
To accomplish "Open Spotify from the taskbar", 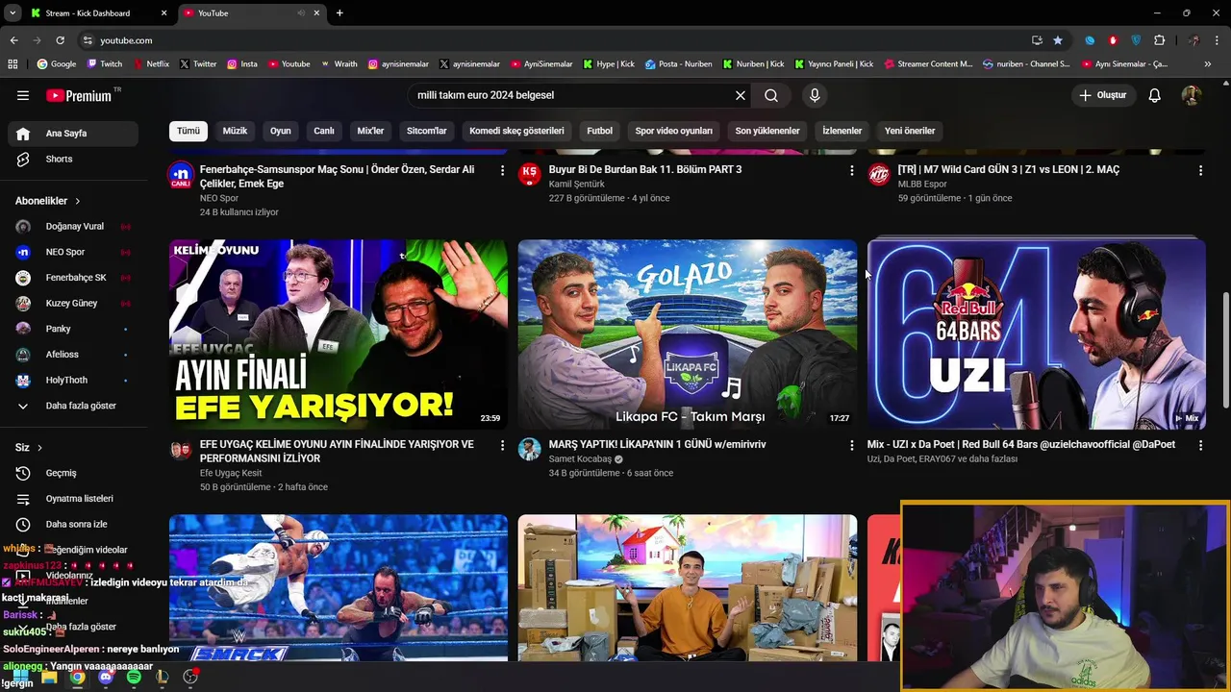I will (x=134, y=677).
